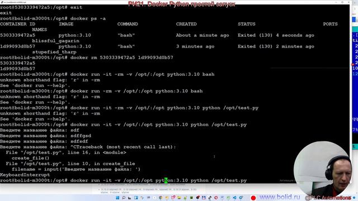Click 'docker run -it -rm' command ending in bash

pos(142,74)
